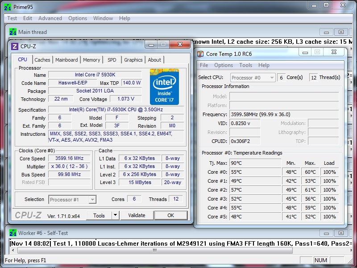Click the Cores count 6 in CPU-Z
Viewport: 357px width, 268px height.
(x=134, y=199)
